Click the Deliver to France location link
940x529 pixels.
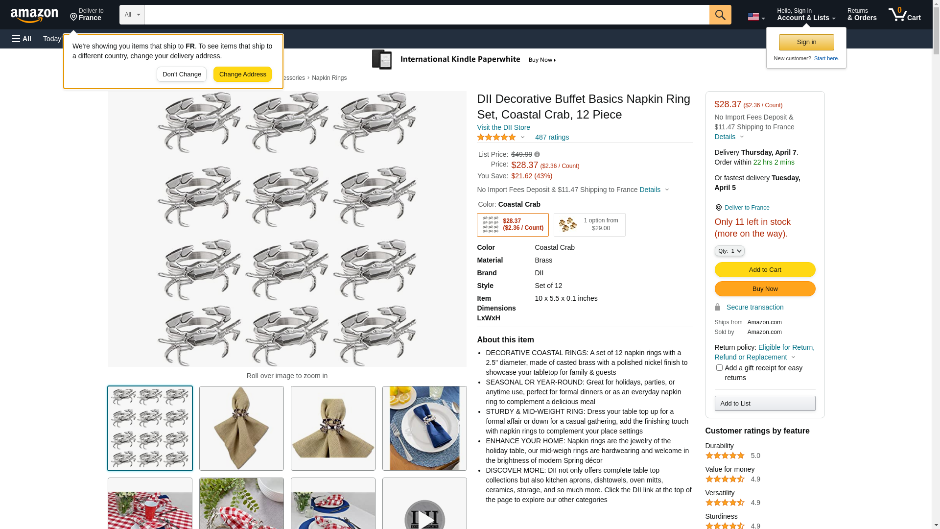[x=747, y=208]
